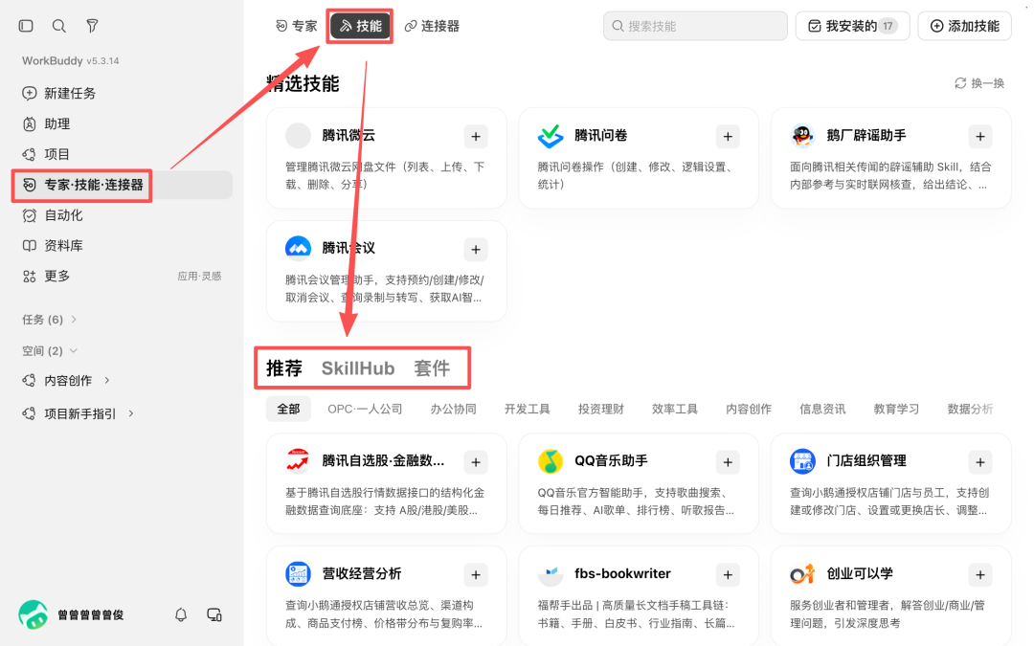1034x646 pixels.
Task: Click the user avatar 曾曾曾曾曾俊
Action: click(x=33, y=614)
